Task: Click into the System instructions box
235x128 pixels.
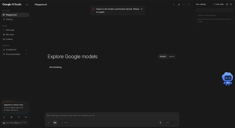Action: coord(215,18)
